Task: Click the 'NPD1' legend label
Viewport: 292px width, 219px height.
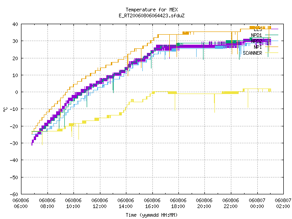Action: (256, 35)
